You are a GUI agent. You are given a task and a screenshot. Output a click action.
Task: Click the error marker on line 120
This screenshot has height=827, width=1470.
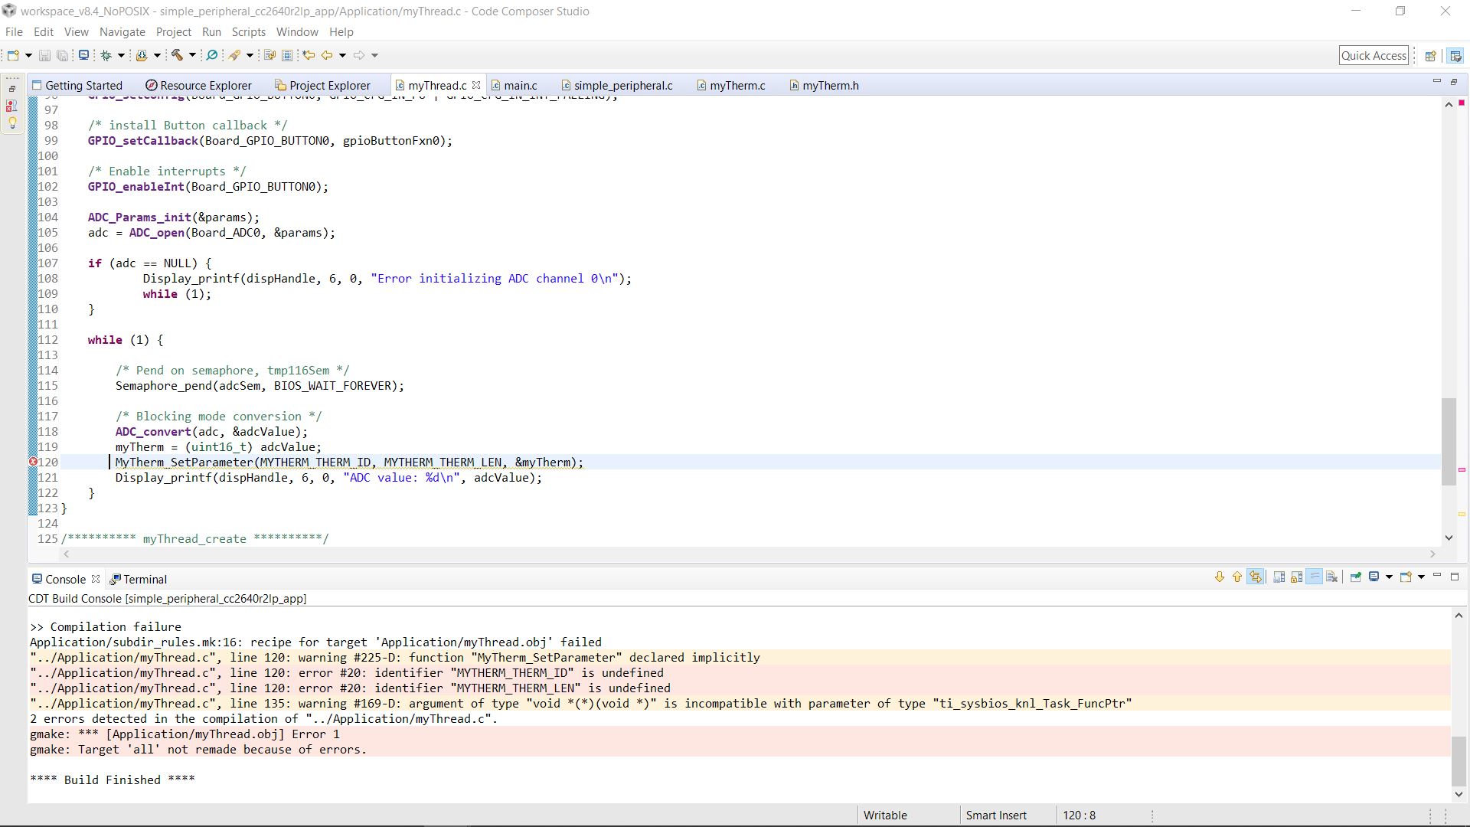(x=32, y=462)
